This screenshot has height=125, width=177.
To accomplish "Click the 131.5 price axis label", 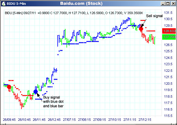I will pyautogui.click(x=168, y=13).
